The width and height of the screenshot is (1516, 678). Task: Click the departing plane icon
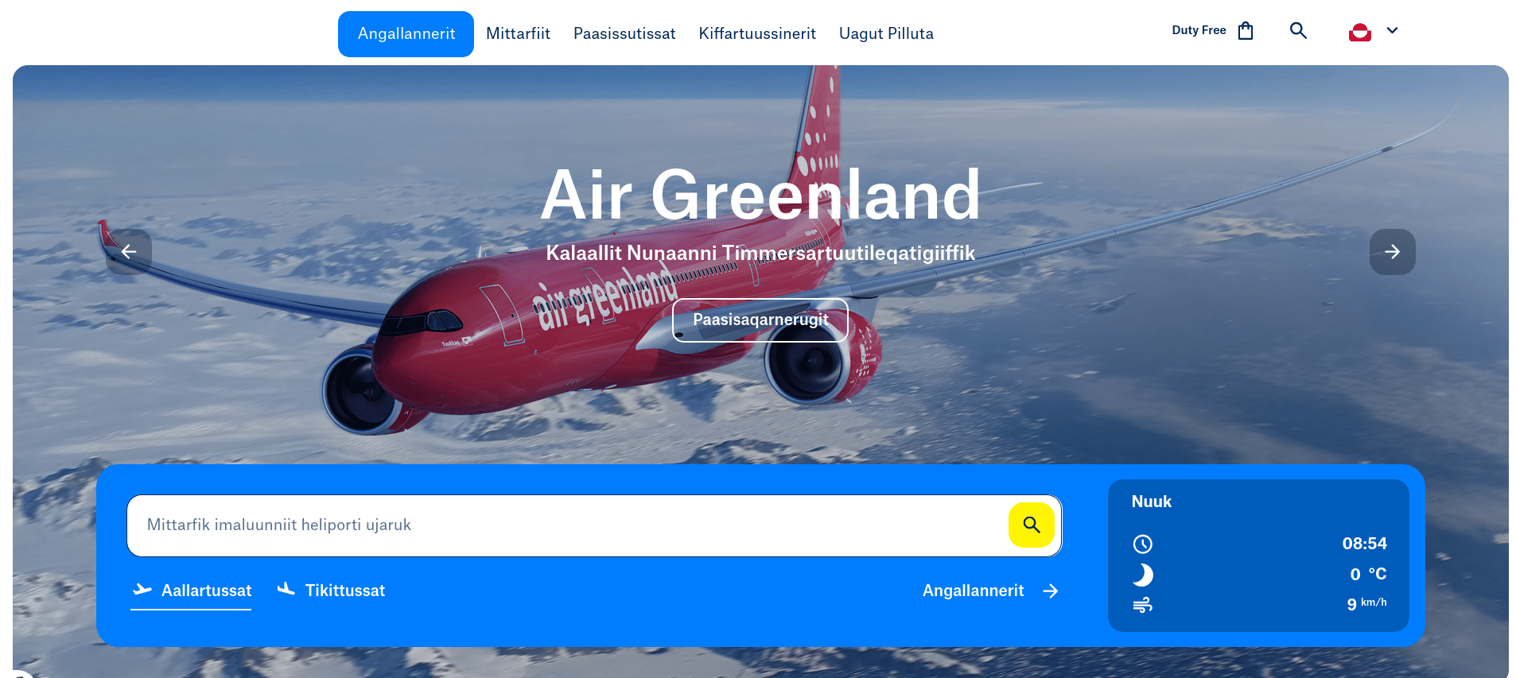[142, 590]
